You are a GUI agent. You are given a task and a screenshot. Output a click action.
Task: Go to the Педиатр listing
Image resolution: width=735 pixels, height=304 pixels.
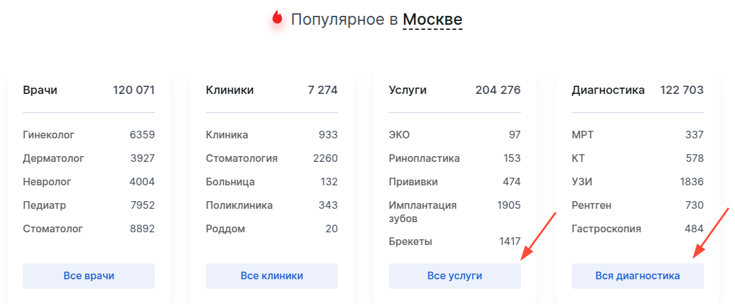pos(44,205)
